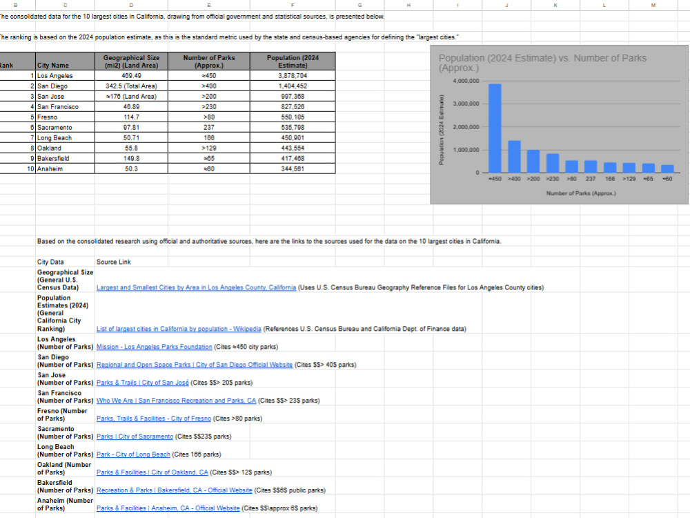Select area cell 114.7

[131, 117]
